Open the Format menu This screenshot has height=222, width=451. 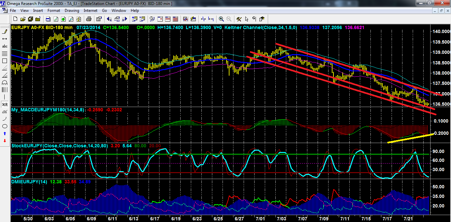[x=53, y=11]
